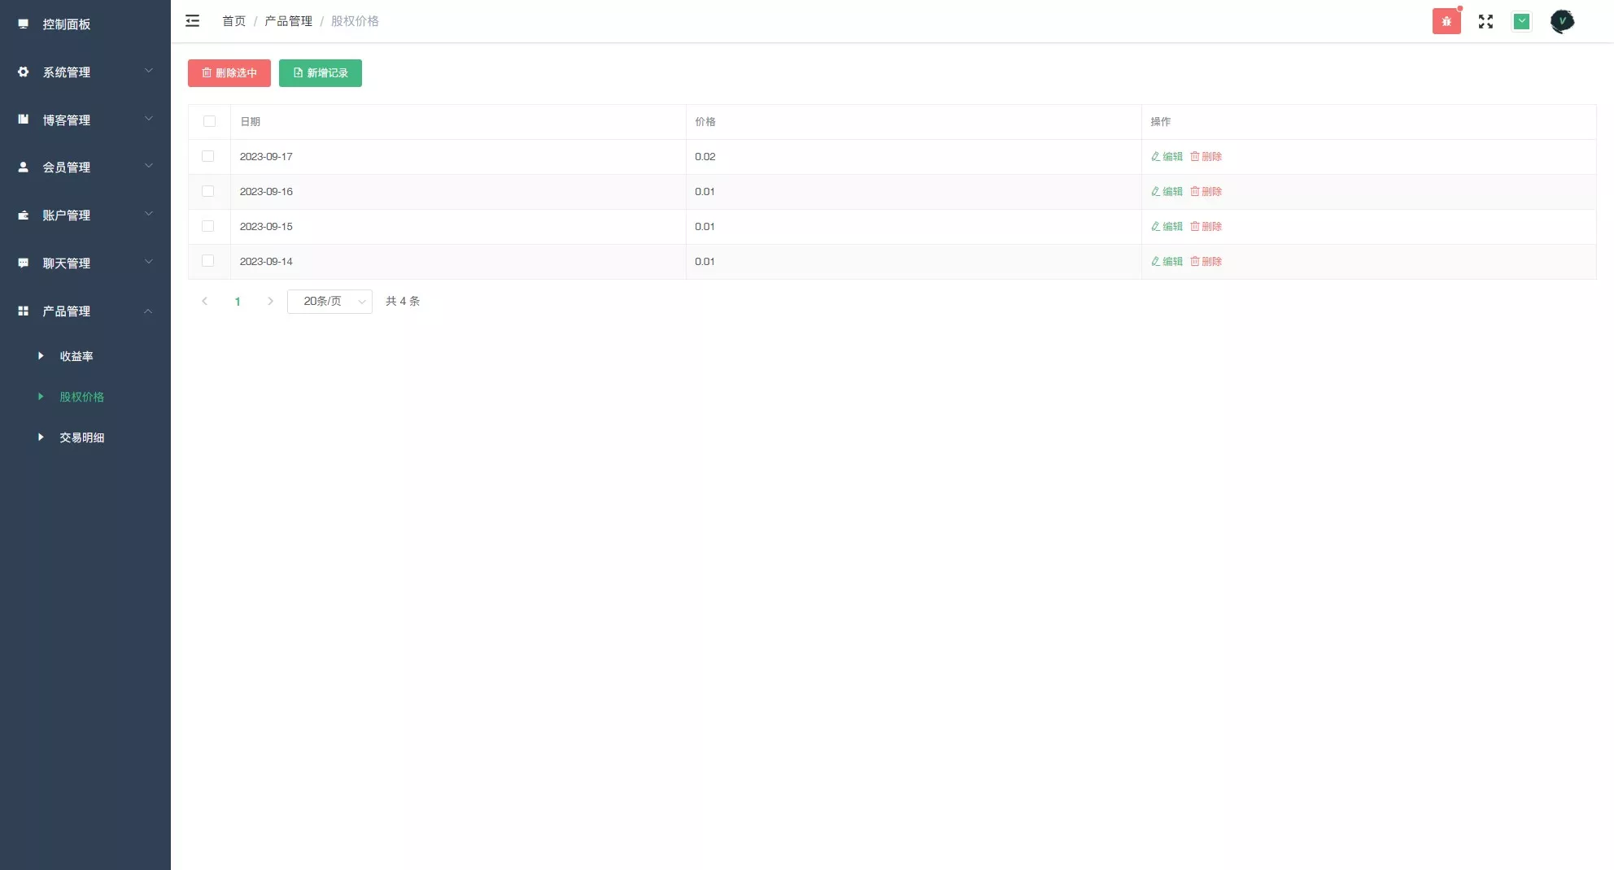Collapse the 产品管理 sidebar menu
Screen dimensions: 1614x870
85,311
